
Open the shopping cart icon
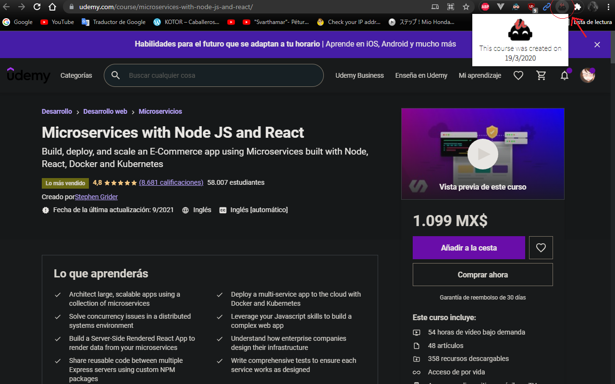(x=541, y=75)
